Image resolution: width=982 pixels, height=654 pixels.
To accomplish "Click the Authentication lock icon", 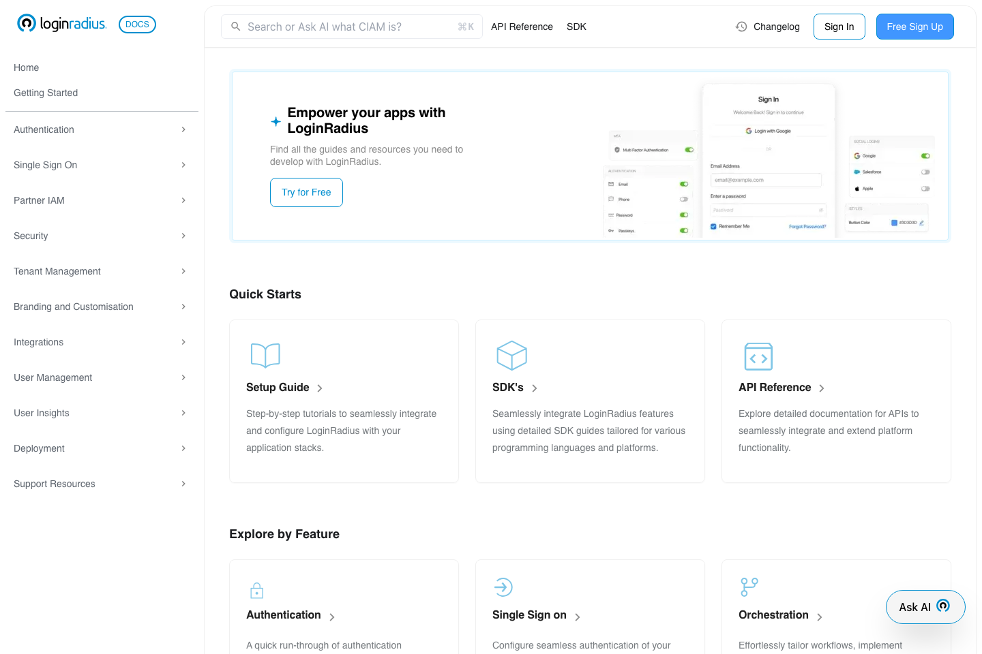I will click(257, 590).
